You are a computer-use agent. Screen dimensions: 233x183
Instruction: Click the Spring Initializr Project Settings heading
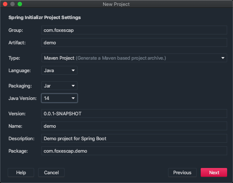pos(44,17)
